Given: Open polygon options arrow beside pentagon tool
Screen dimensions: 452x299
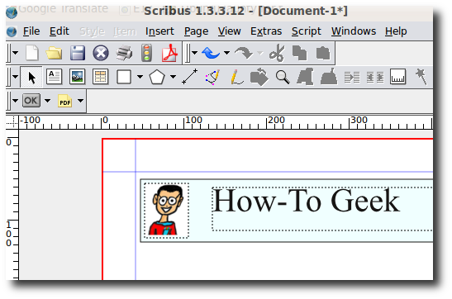Looking at the screenshot, I should 173,77.
